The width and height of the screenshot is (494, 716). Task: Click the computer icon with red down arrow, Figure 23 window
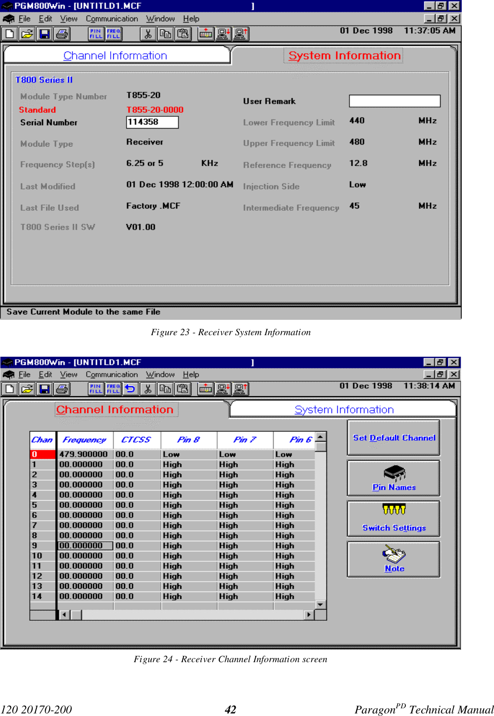pos(223,34)
